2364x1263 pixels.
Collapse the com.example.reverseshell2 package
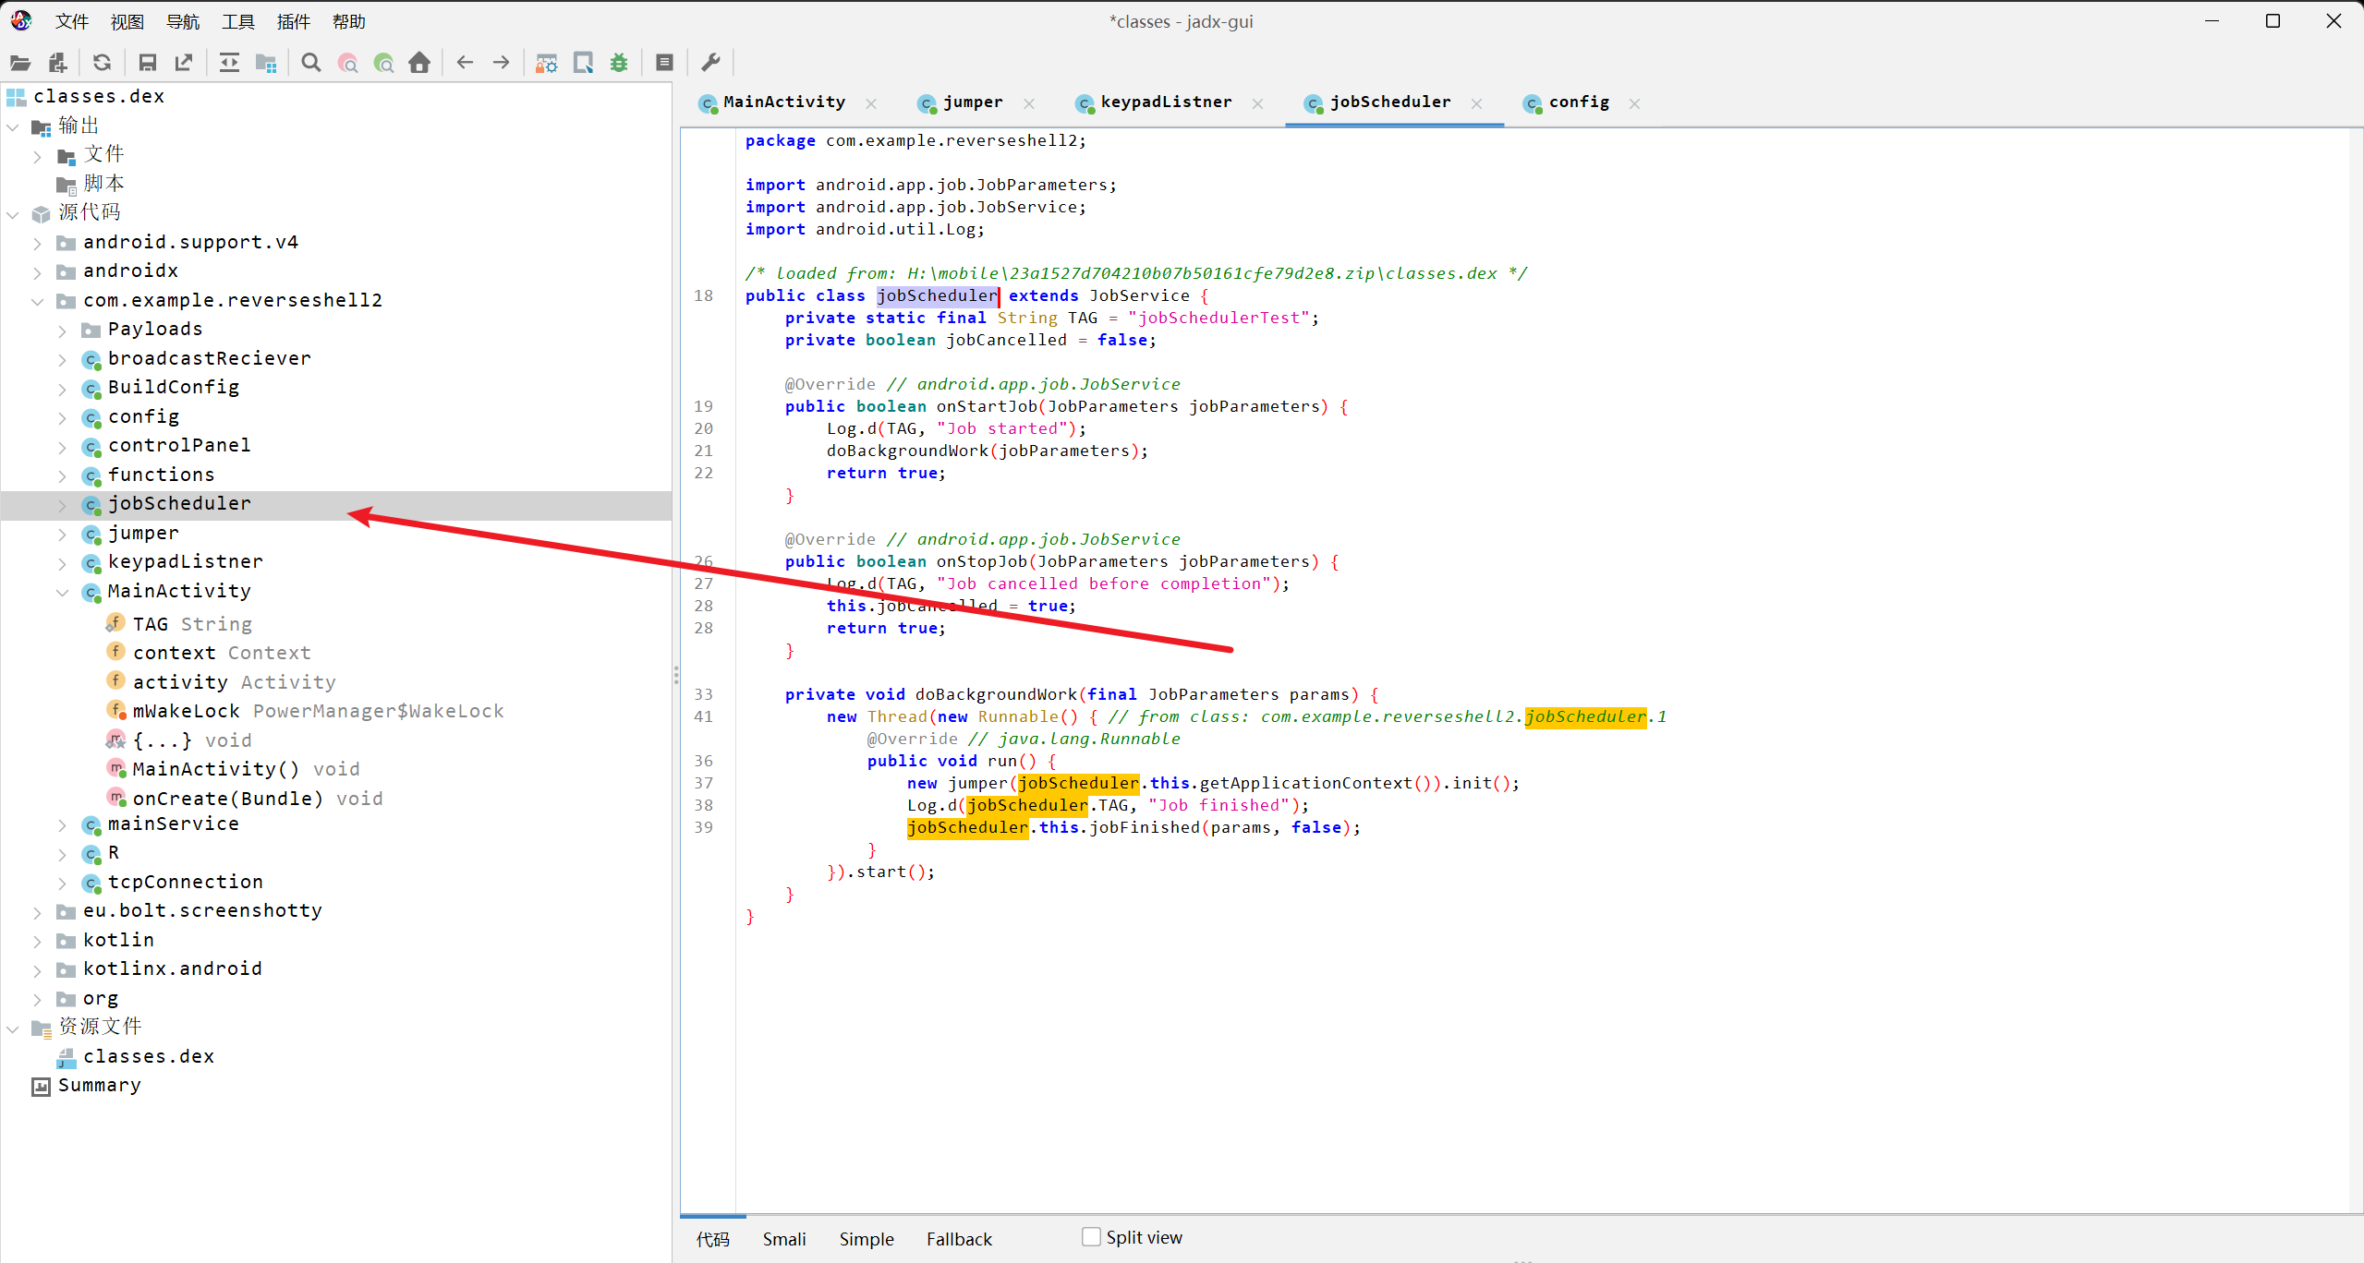pyautogui.click(x=37, y=301)
